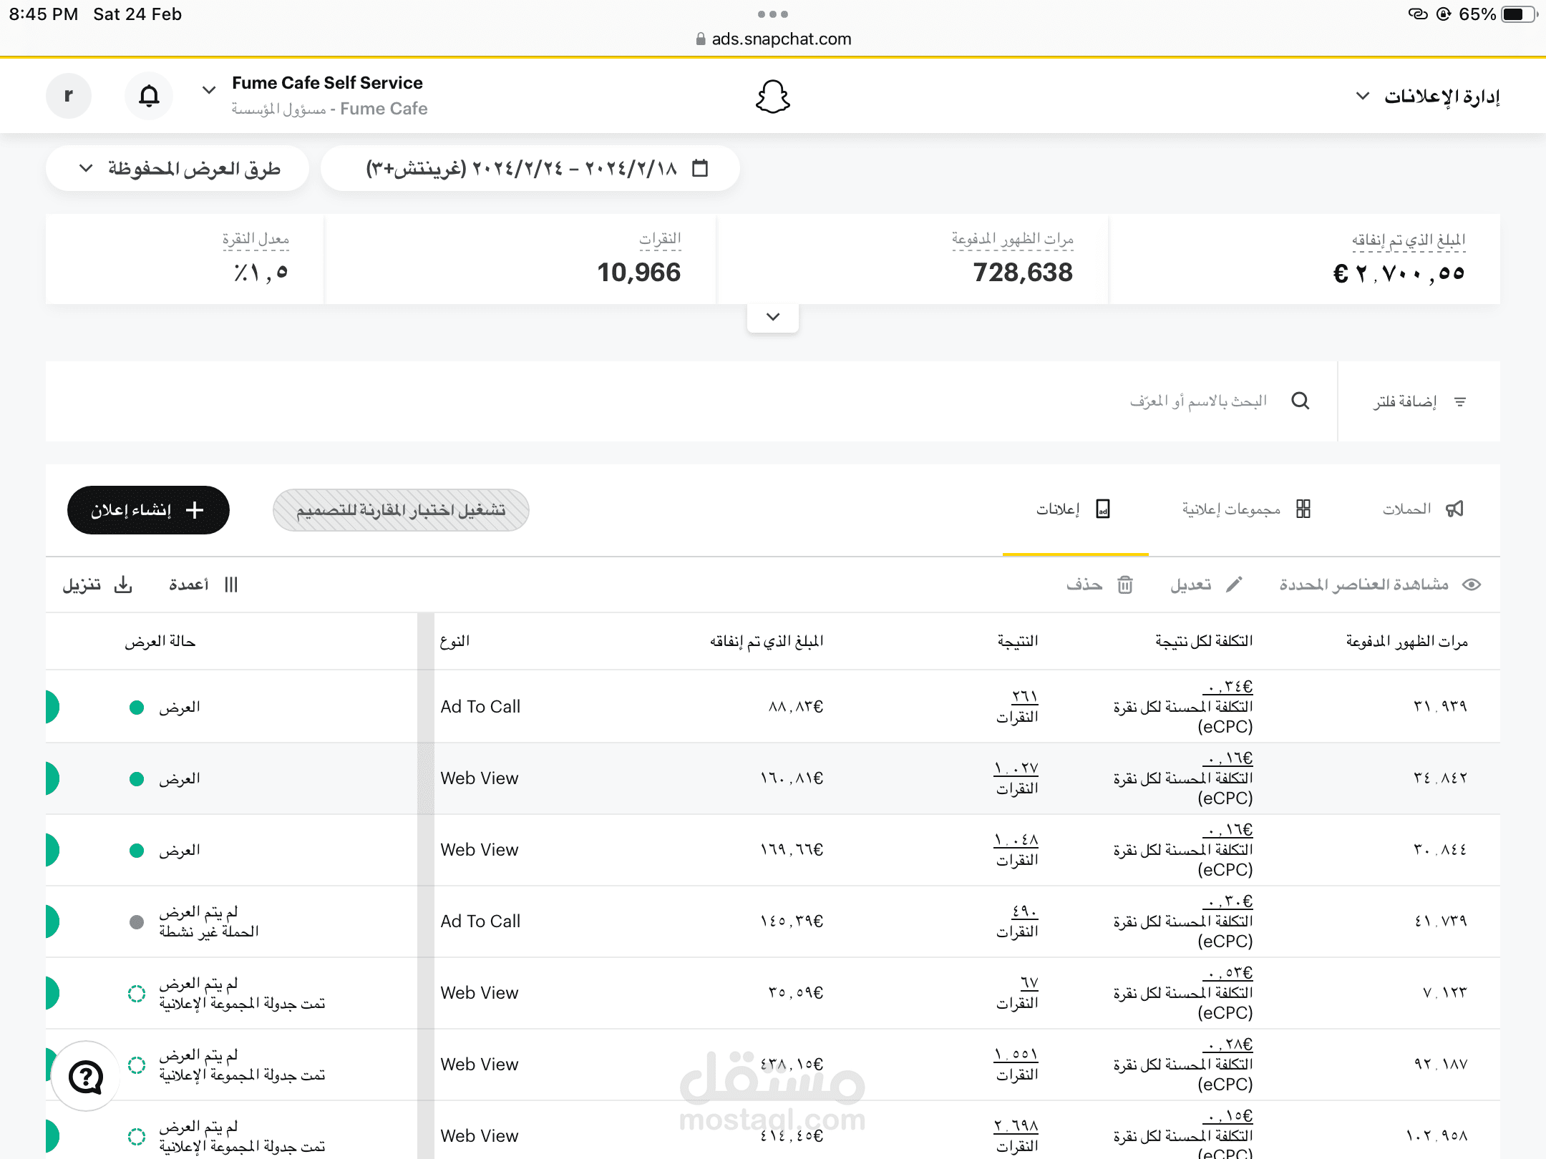
Task: Click the run design comparison test button
Action: pyautogui.click(x=401, y=509)
